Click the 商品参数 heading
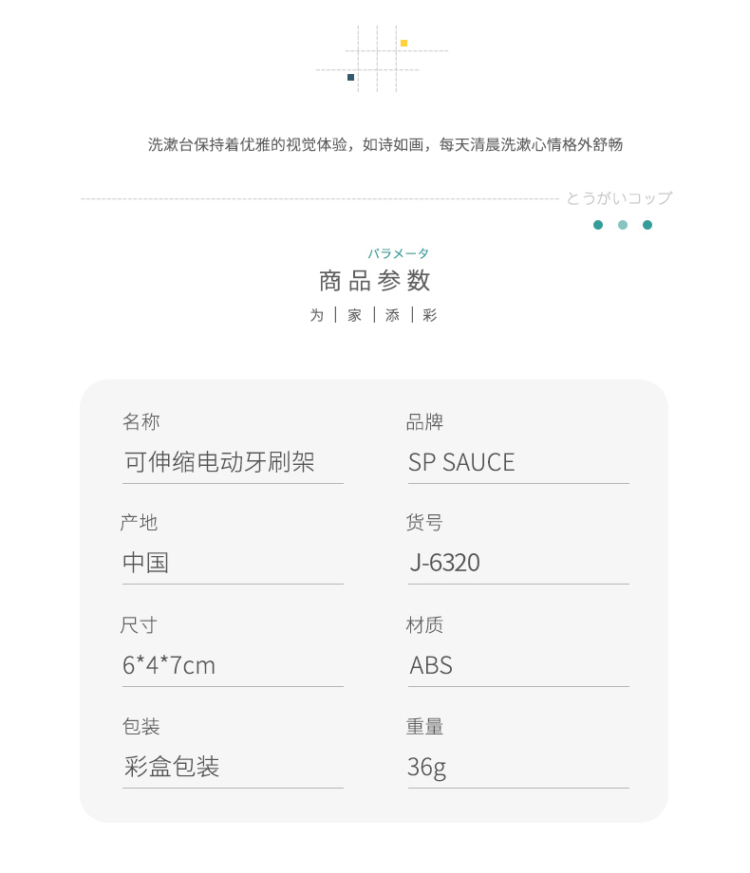750x873 pixels. [x=375, y=281]
